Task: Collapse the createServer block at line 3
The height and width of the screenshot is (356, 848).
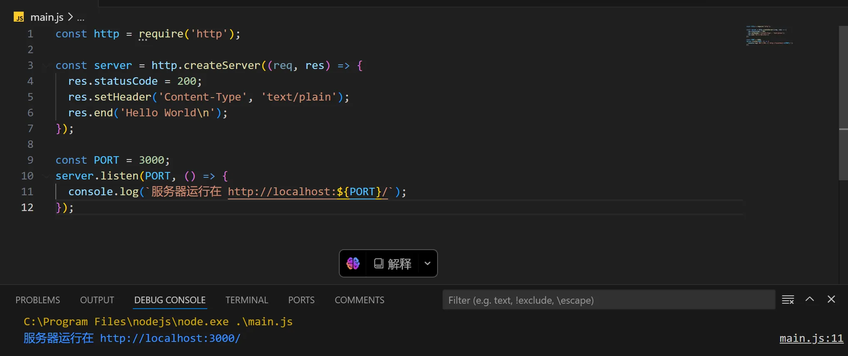Action: pyautogui.click(x=46, y=66)
